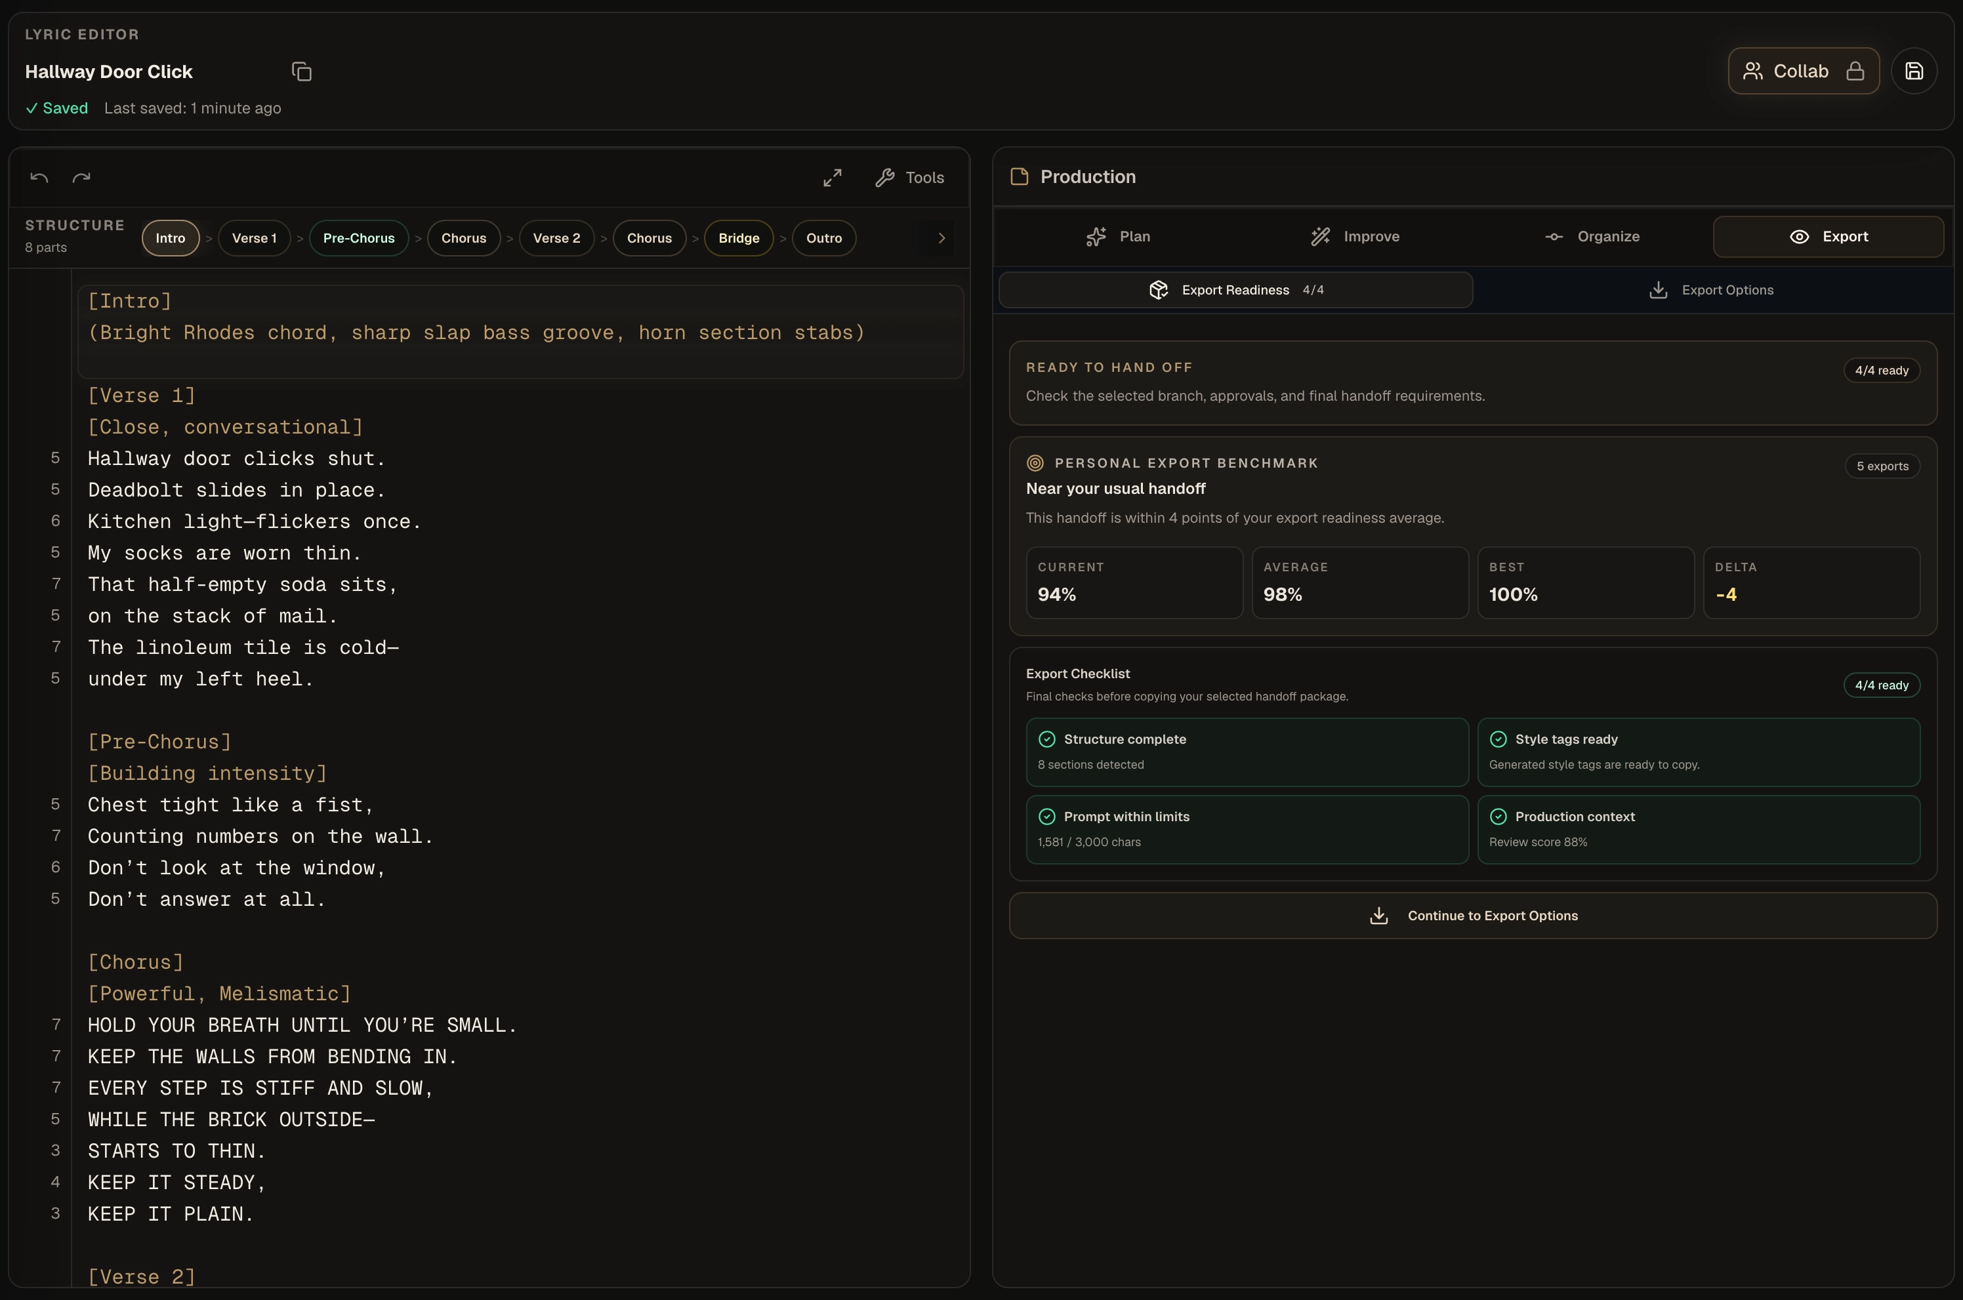Screen dimensions: 1963x1300
Task: Click the Production panel document icon
Action: pos(1020,176)
